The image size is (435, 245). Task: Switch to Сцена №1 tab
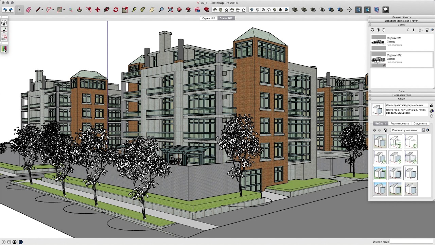coord(208,18)
